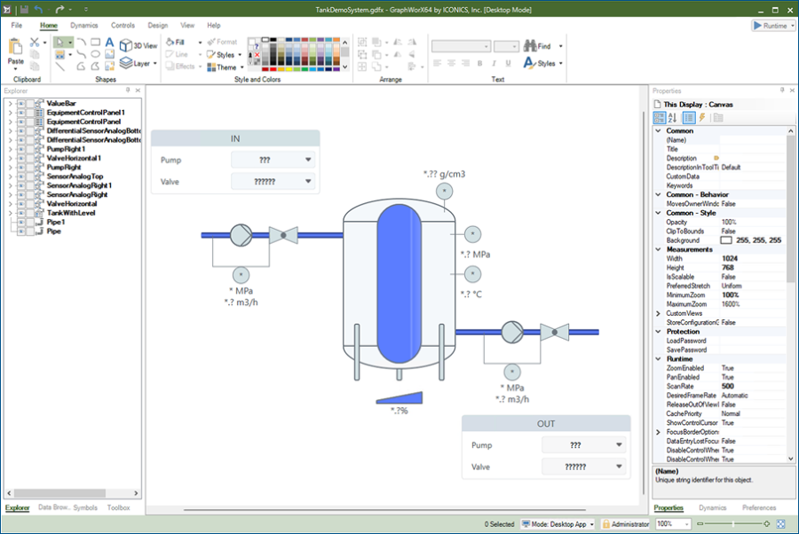Click the Cut scissors icon
799x534 pixels.
[x=34, y=42]
